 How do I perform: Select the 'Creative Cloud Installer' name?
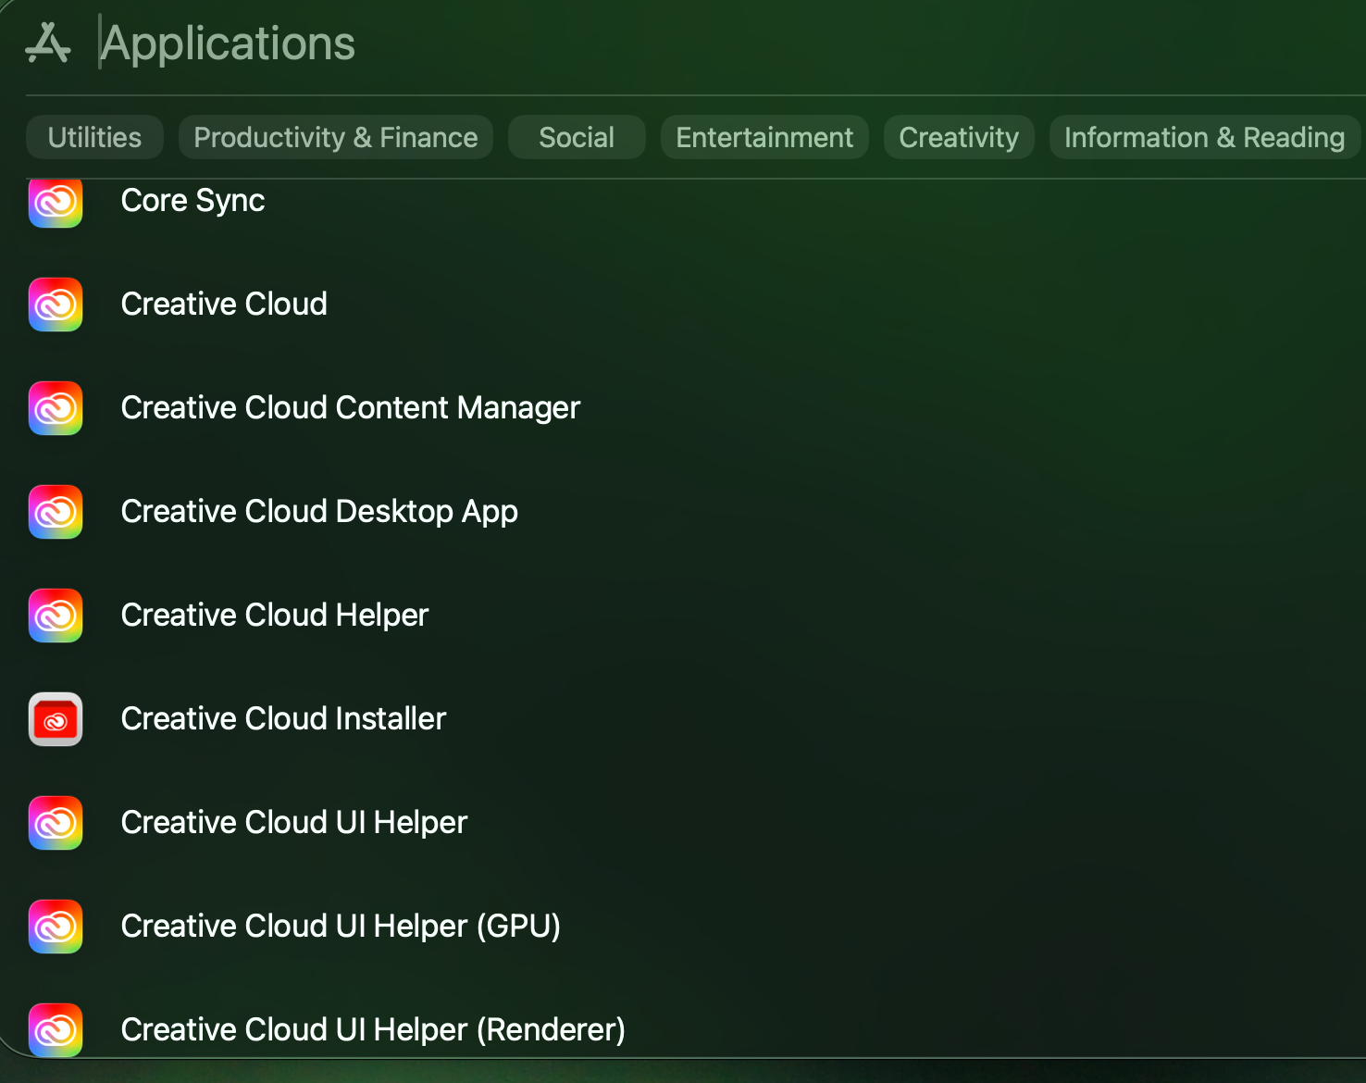pos(283,719)
